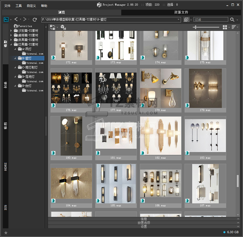Viewport: 243px width, 237px height.
Task: Collapse the 灯具篇-TZ素材 folder
Action: click(x=11, y=44)
